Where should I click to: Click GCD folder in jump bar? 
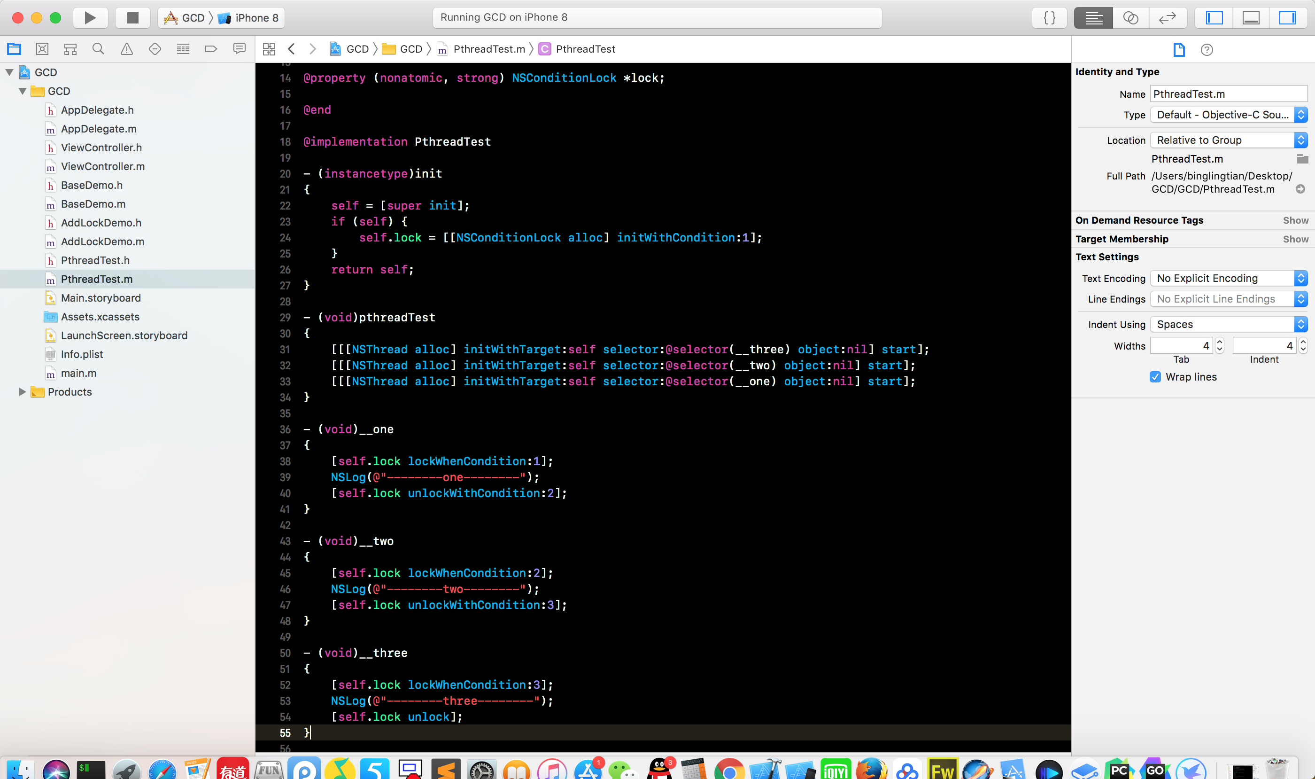[402, 49]
